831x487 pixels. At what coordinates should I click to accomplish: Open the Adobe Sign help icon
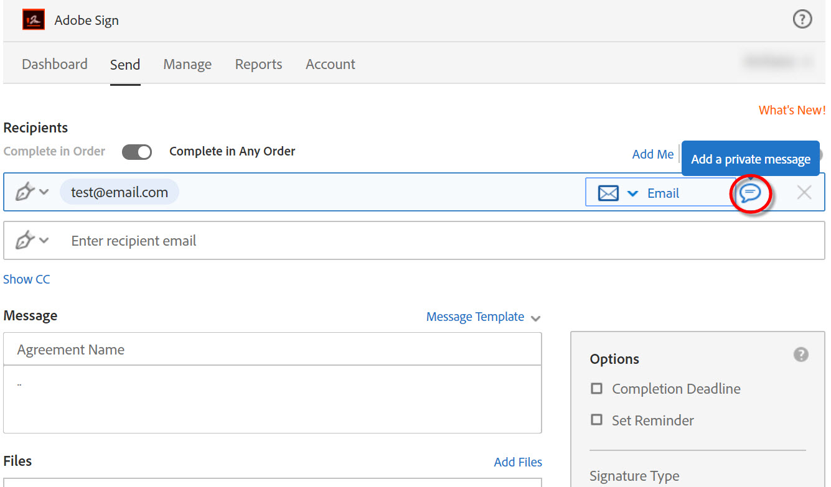(802, 19)
